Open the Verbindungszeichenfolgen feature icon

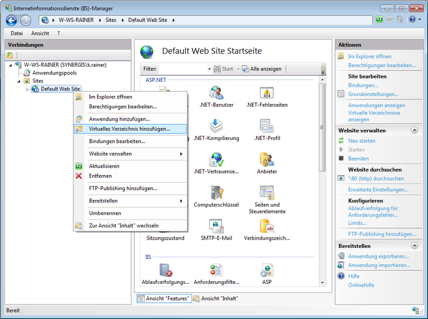tap(267, 226)
